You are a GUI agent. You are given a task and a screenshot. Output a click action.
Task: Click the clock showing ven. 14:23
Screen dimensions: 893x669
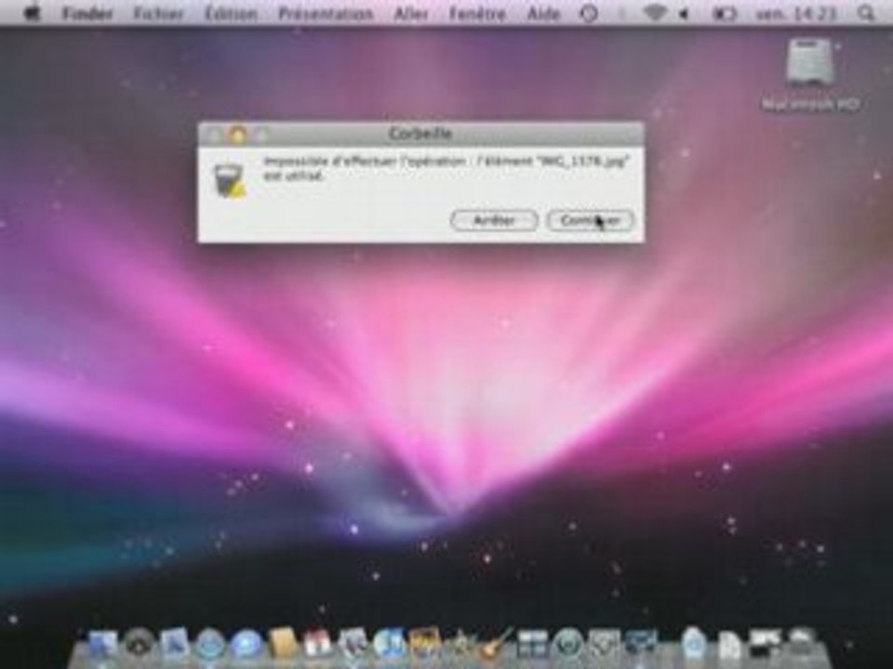[796, 13]
